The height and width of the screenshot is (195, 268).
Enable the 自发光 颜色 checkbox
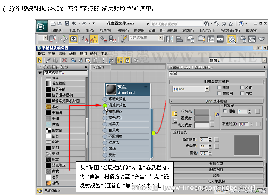(225, 111)
